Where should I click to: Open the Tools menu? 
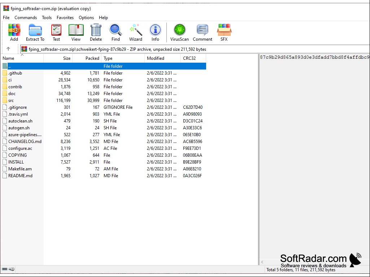47,18
